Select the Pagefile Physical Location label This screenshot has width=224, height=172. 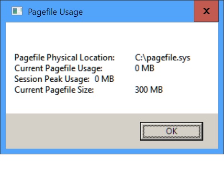tap(65, 58)
